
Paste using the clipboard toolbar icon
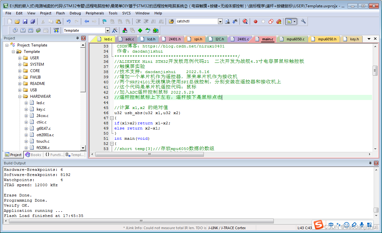coord(58,21)
